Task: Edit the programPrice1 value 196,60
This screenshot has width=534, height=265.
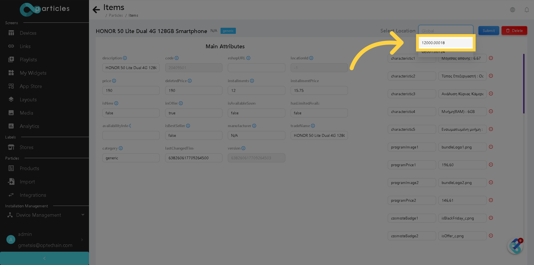Action: click(463, 165)
